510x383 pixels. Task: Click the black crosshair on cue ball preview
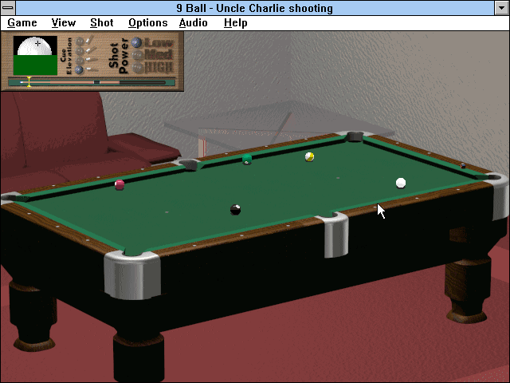[38, 43]
